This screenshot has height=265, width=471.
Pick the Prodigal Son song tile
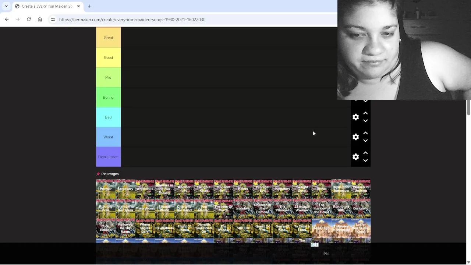tap(263, 189)
